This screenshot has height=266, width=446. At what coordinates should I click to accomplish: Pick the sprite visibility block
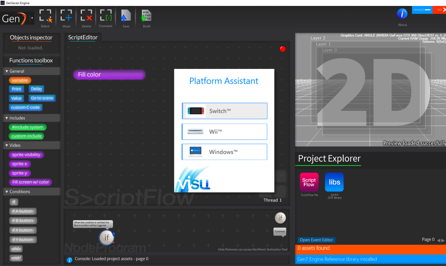[26, 155]
